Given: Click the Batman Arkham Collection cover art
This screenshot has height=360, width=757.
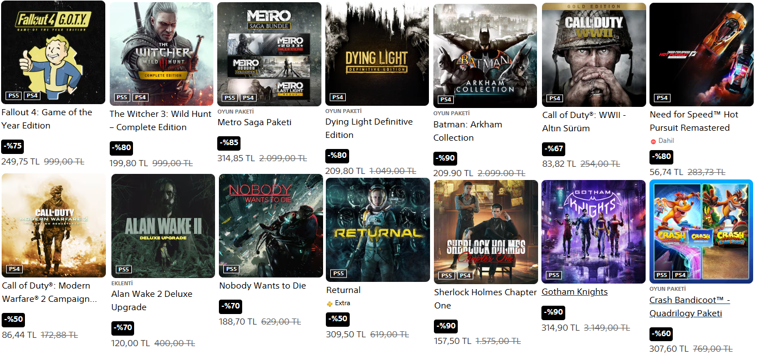Looking at the screenshot, I should 485,55.
